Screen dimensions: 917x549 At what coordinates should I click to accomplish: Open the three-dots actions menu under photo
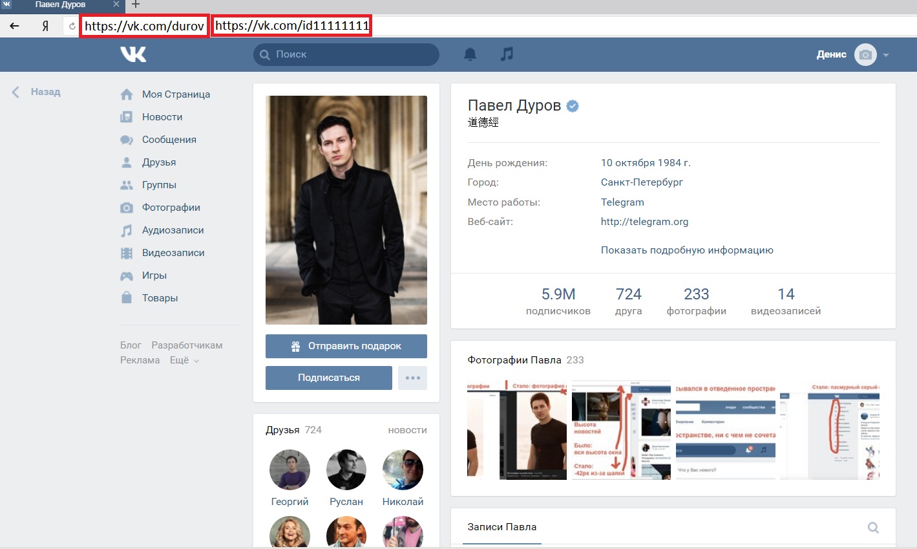pyautogui.click(x=412, y=378)
